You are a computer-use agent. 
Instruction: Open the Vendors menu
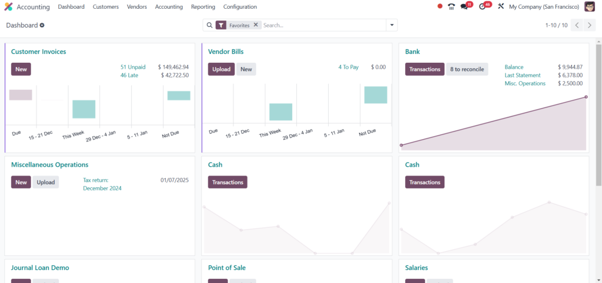[x=137, y=7]
